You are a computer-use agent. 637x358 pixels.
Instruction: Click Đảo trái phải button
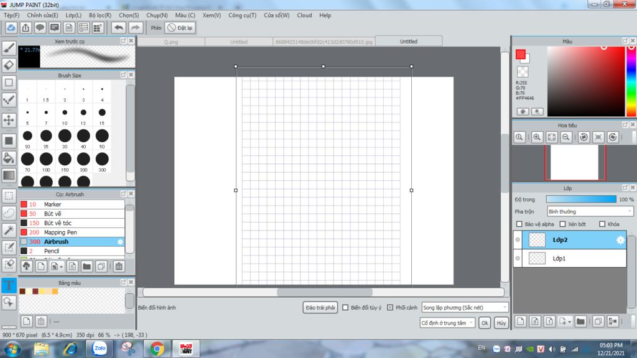click(320, 308)
